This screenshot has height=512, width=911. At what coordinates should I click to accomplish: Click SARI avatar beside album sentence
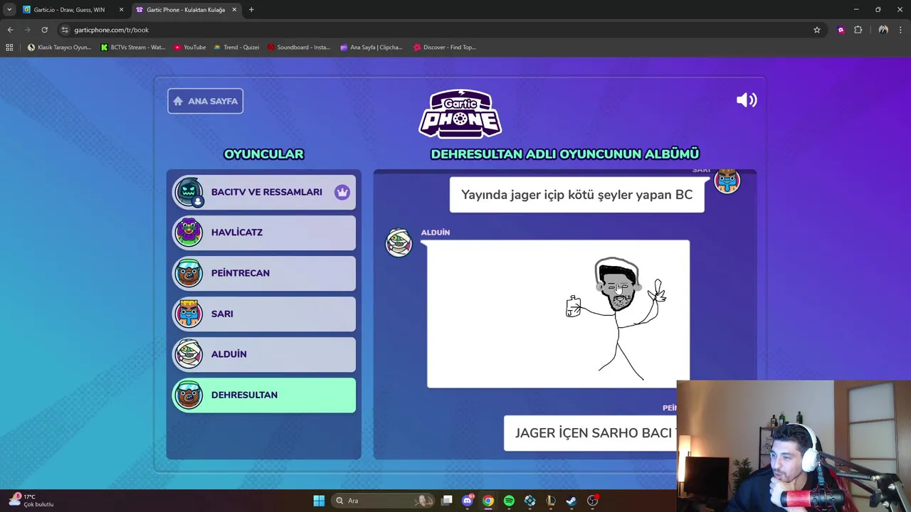pyautogui.click(x=727, y=181)
